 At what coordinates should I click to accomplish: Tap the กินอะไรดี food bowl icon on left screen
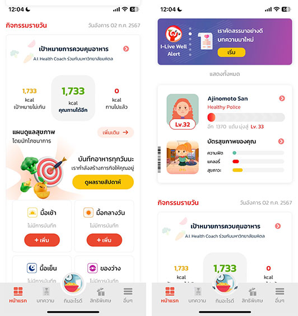point(73,284)
